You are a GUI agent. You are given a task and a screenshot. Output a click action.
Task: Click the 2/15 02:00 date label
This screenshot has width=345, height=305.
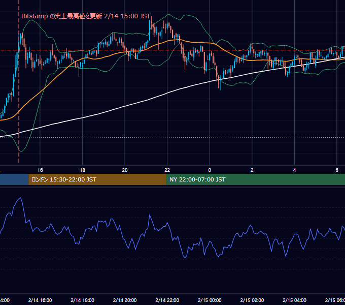252,300
